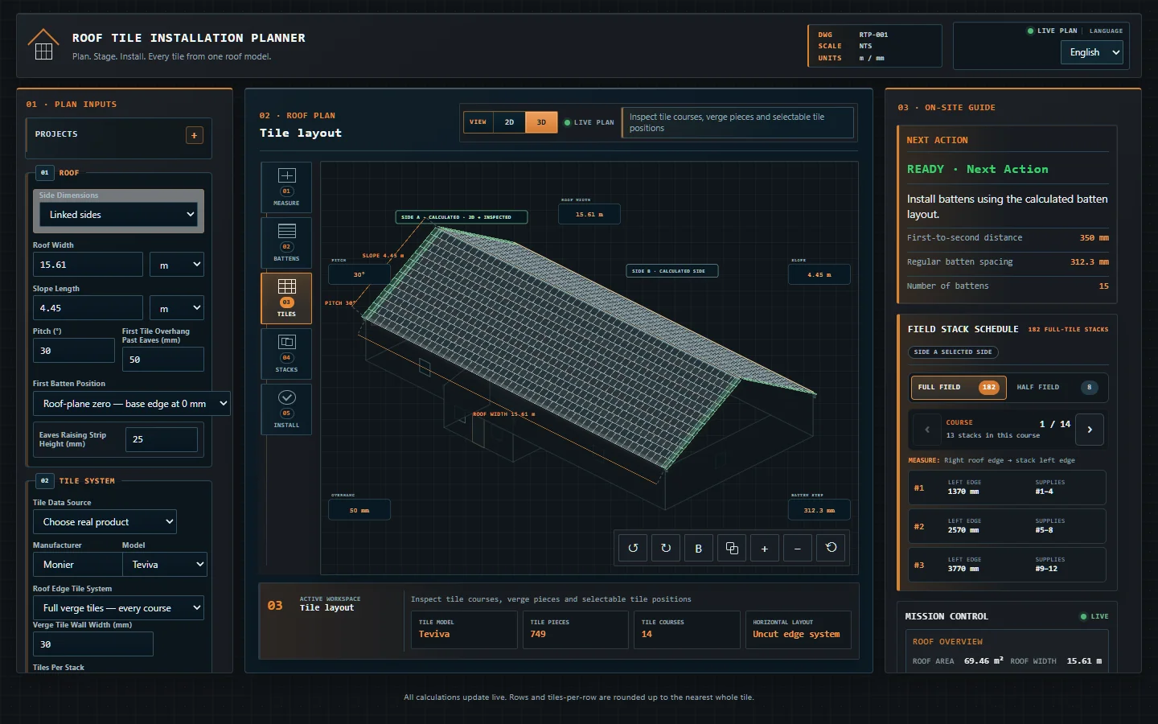Click Tile Courses 14 summary card
Screen dimensions: 1158x724
[x=687, y=629]
